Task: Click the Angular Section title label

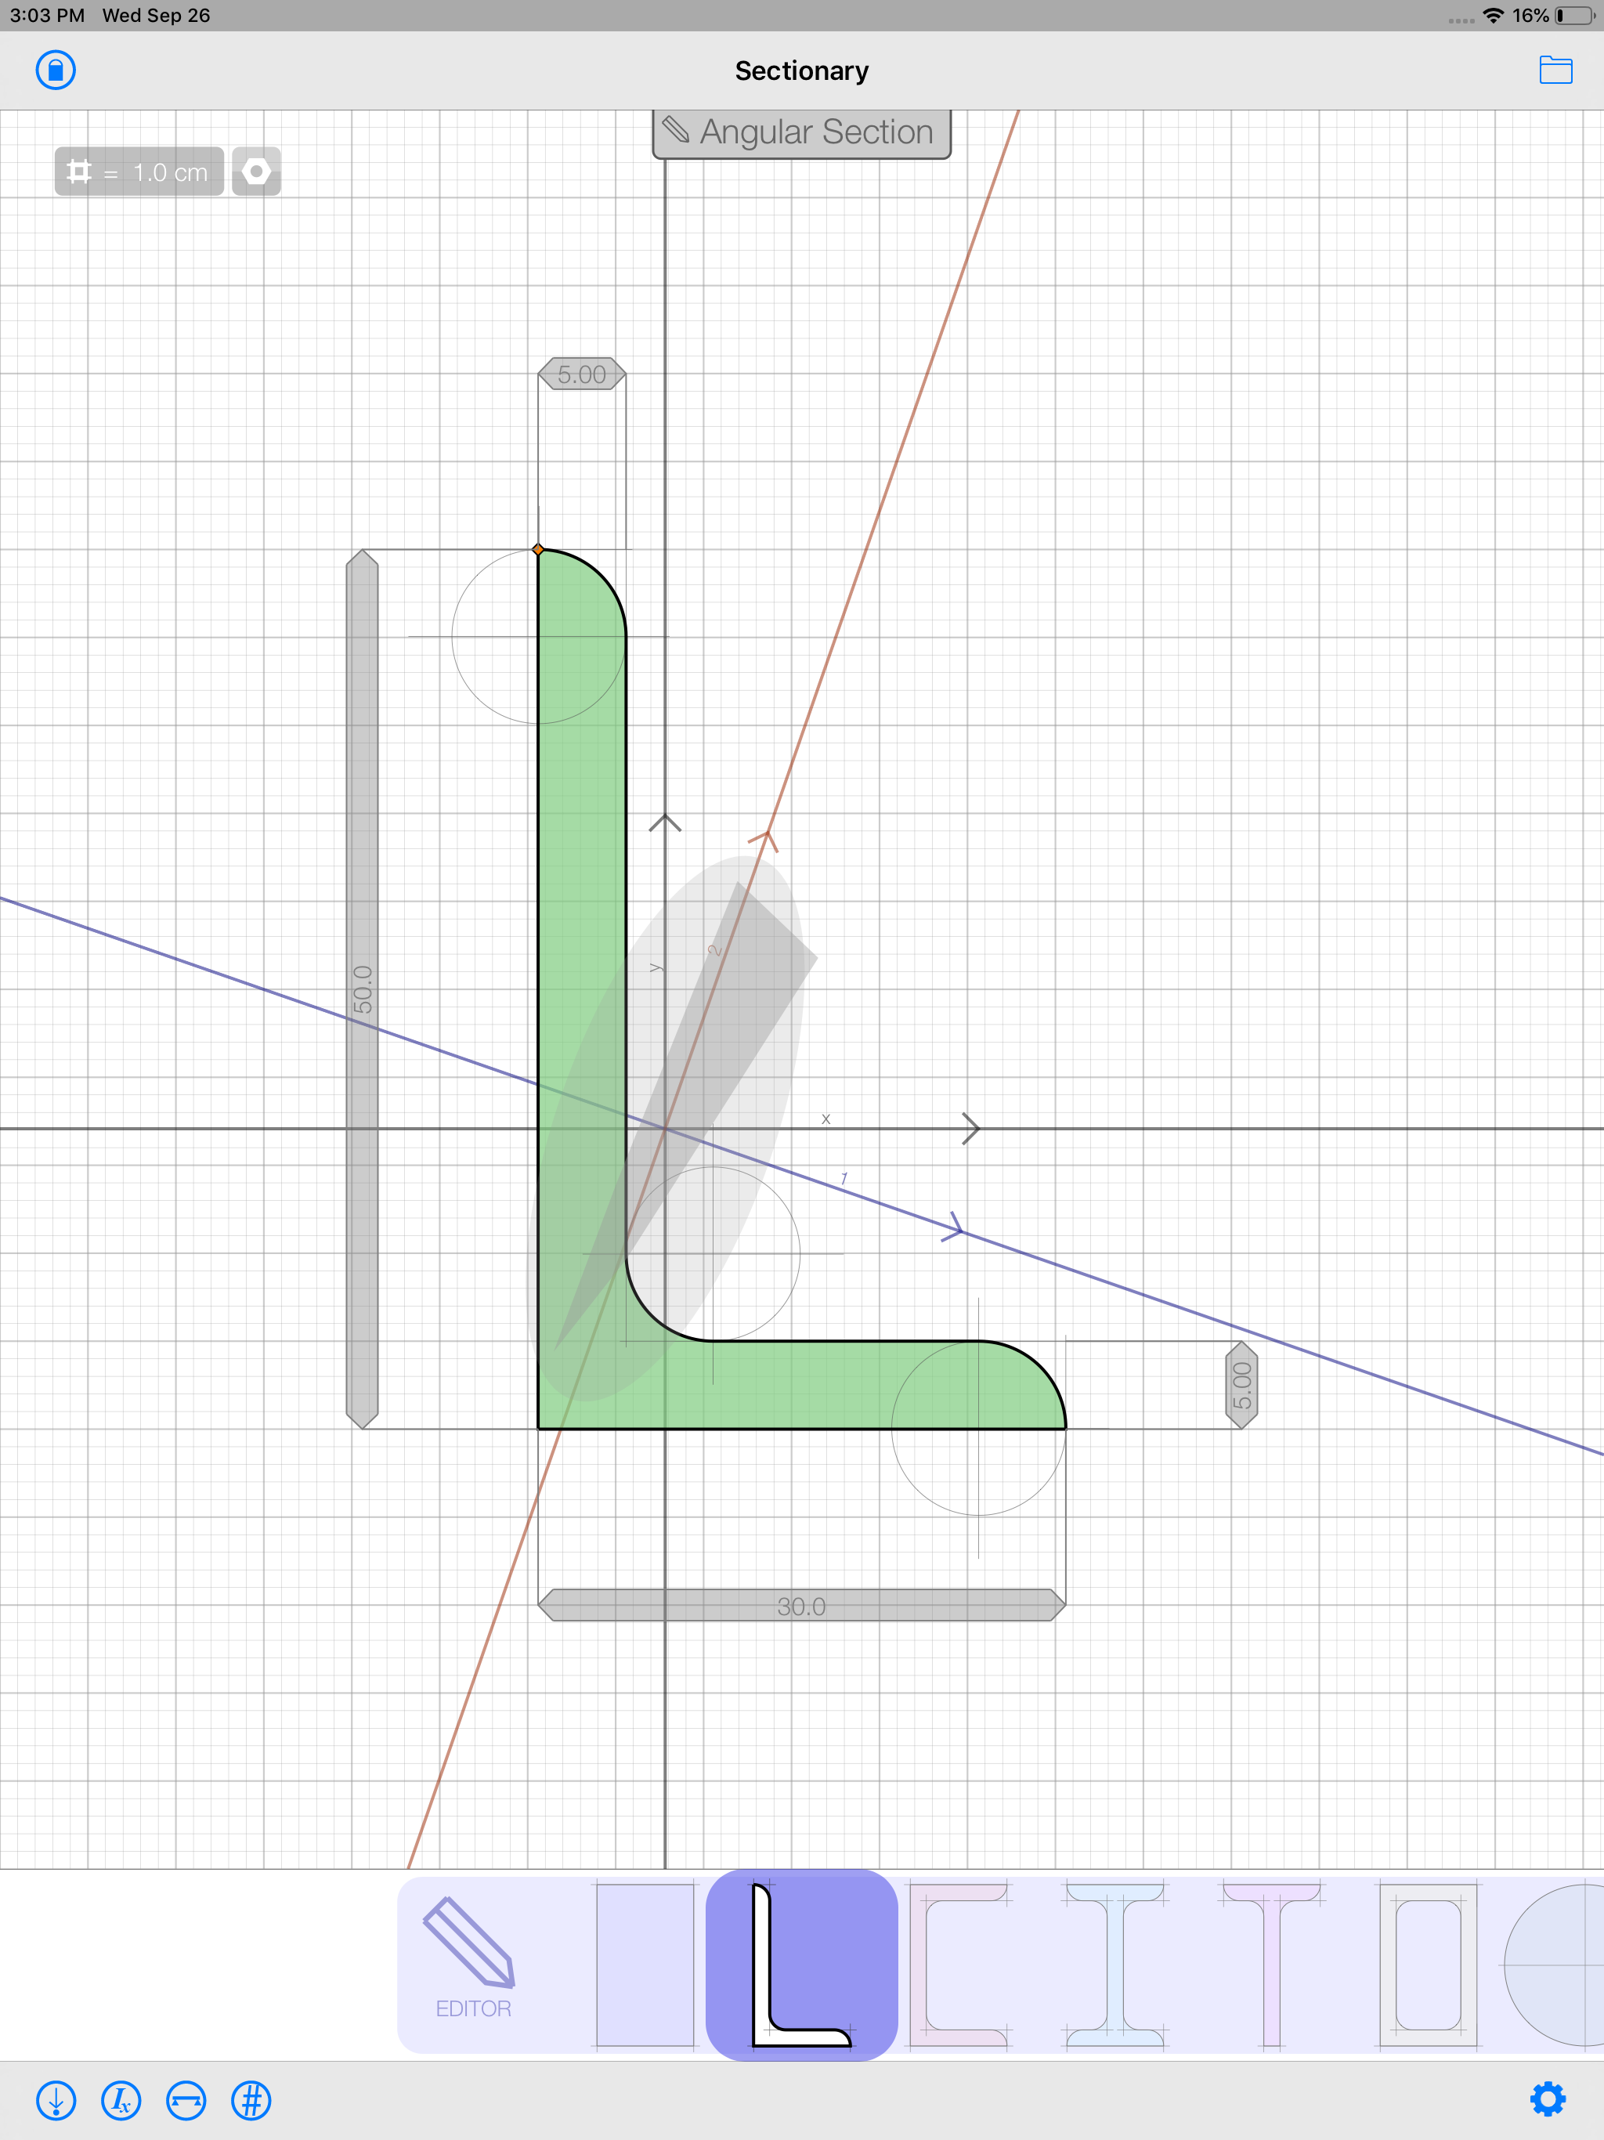Action: click(x=801, y=132)
